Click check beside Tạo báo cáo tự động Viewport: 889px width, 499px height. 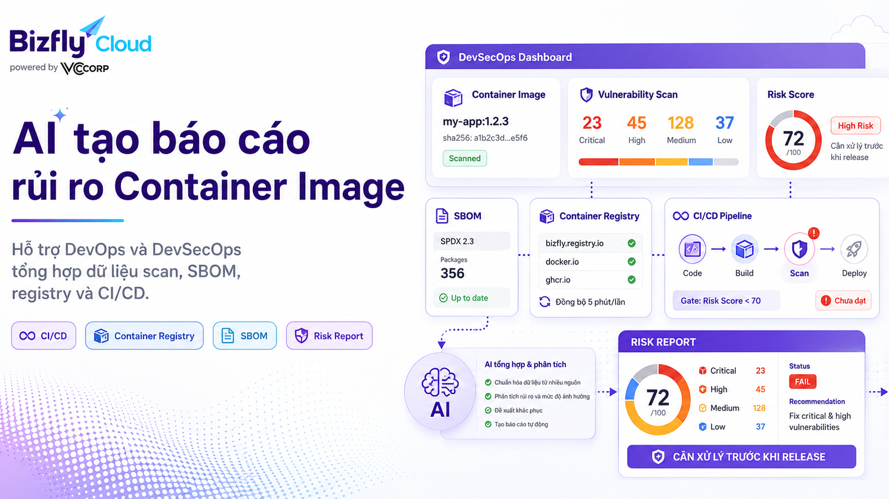click(488, 425)
